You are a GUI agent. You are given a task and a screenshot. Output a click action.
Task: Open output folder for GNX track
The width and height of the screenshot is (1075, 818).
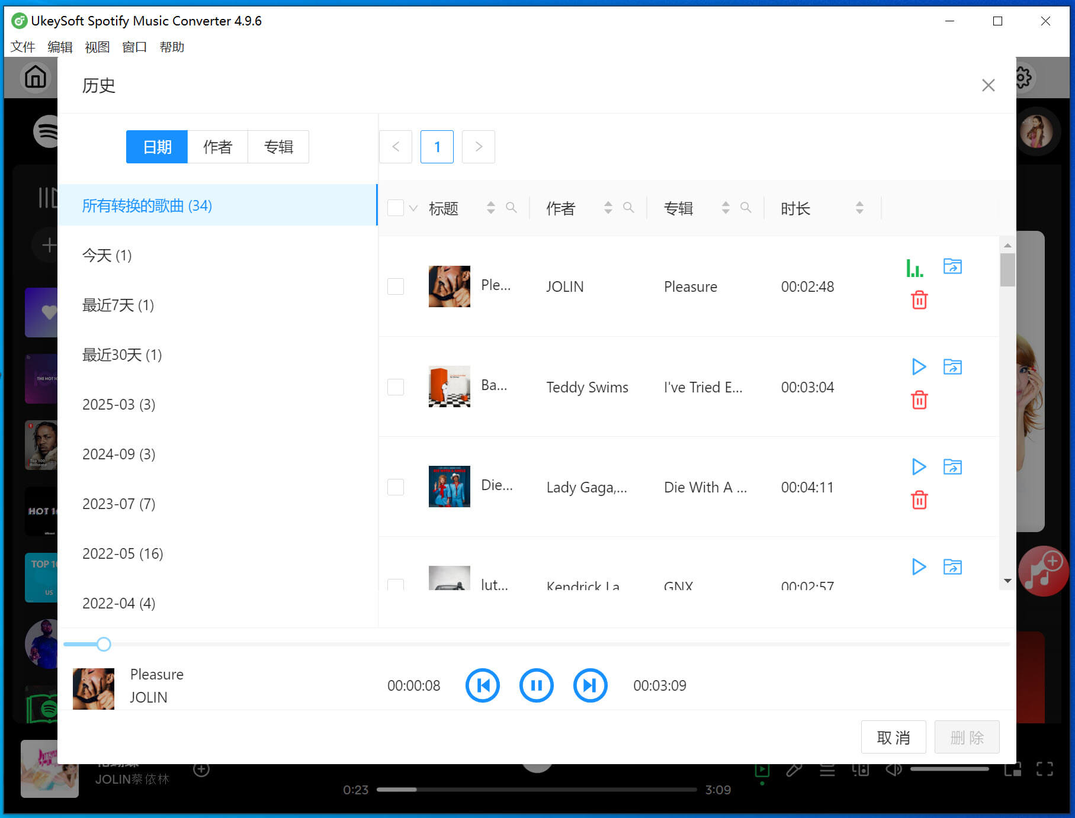click(952, 567)
